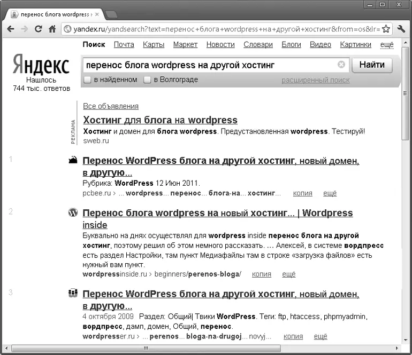Click the '744 тыс. ответов' results count

(x=42, y=89)
